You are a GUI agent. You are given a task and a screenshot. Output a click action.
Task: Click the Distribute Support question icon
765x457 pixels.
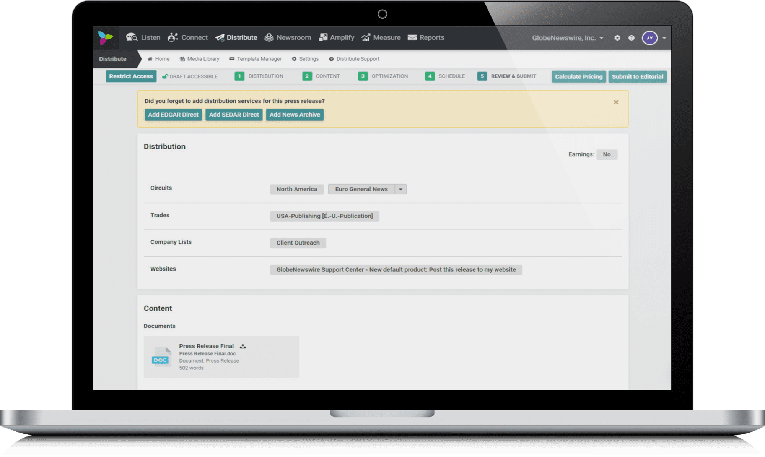(x=331, y=59)
